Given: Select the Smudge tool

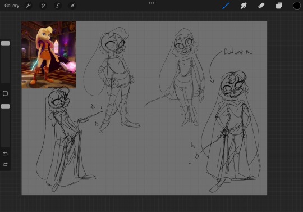Looking at the screenshot, I should (244, 6).
